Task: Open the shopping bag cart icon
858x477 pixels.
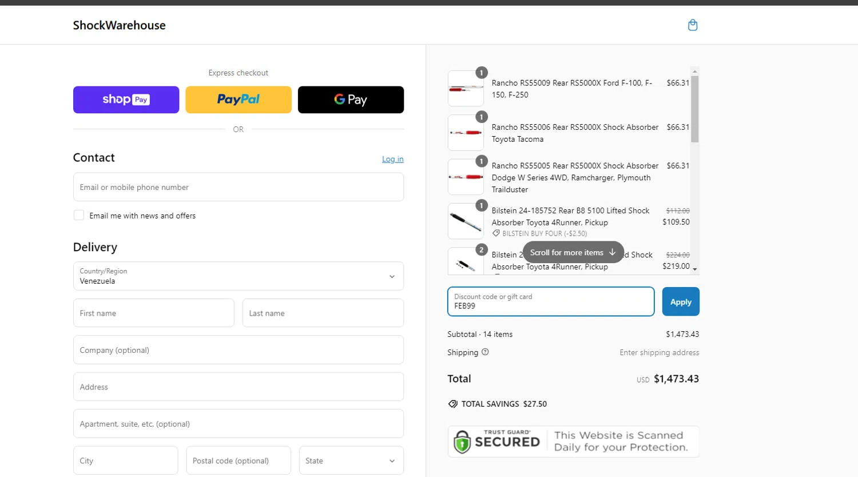Action: click(693, 25)
